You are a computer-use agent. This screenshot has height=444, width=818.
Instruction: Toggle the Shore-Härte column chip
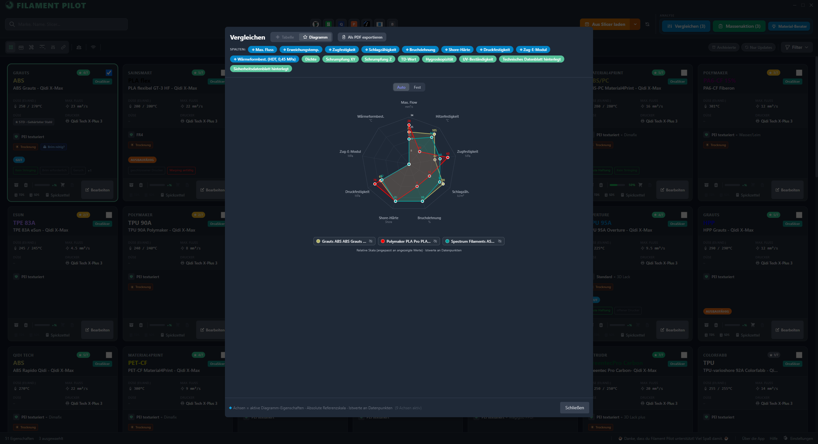(457, 50)
